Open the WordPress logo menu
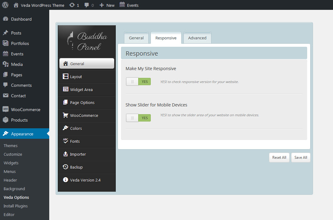 click(x=5, y=5)
